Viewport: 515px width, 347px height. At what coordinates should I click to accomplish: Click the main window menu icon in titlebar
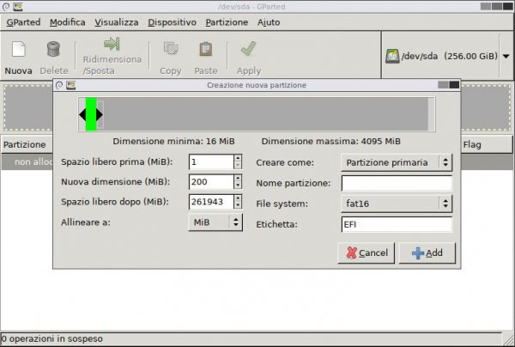[6, 7]
